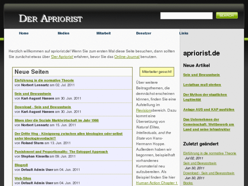Open the Benutzer menu item

point(144,33)
